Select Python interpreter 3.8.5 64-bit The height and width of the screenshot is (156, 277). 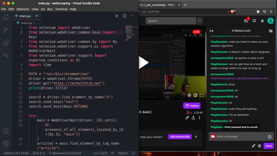[16, 153]
